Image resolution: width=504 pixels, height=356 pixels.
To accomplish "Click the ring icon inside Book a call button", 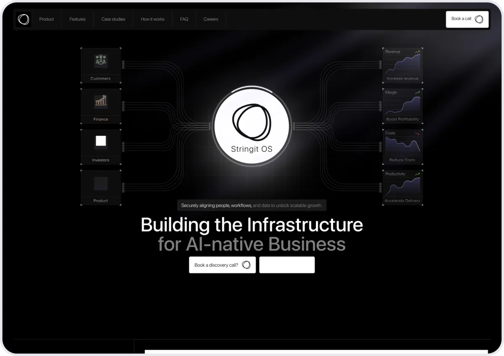I will pos(479,19).
